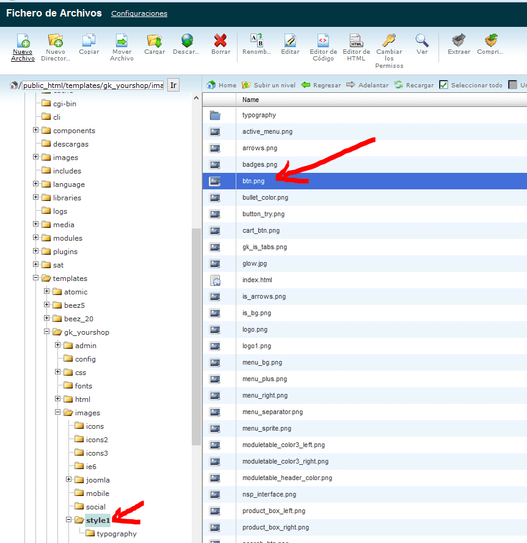Screen dimensions: 527x543
Task: Click the path input field
Action: tap(93, 85)
